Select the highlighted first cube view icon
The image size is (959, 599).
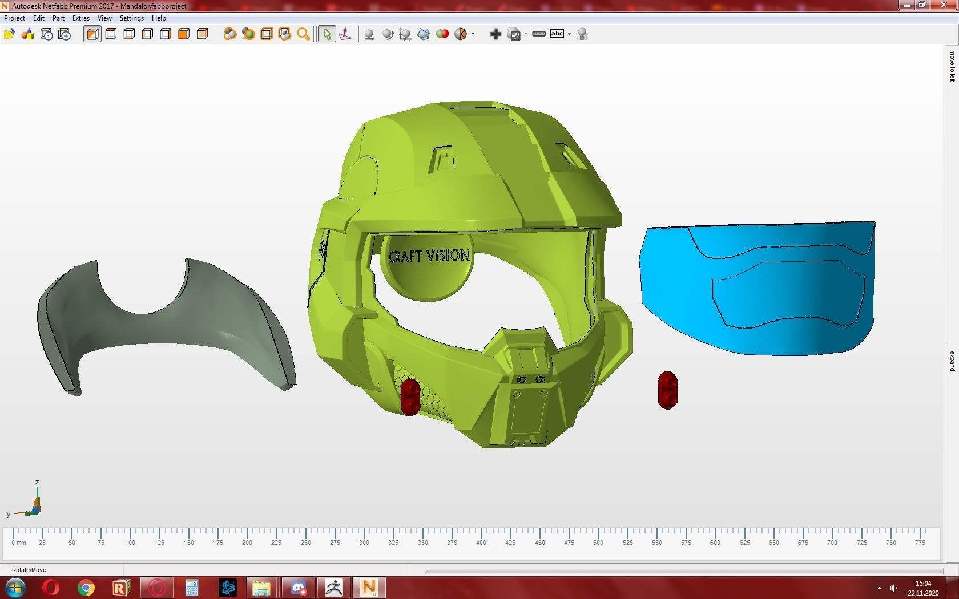pos(92,34)
